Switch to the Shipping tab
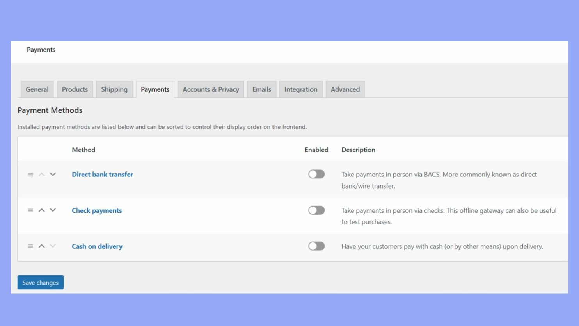Viewport: 579px width, 326px height. (114, 89)
